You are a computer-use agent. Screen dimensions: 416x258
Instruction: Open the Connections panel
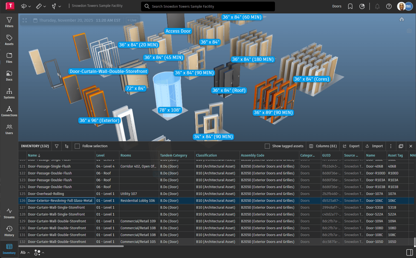click(9, 111)
